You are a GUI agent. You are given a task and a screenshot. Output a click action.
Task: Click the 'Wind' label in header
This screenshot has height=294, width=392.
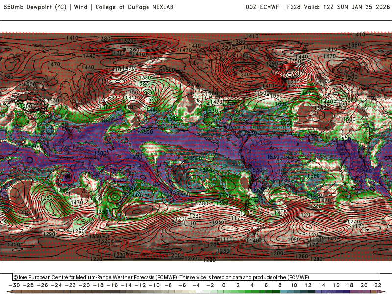81,7
